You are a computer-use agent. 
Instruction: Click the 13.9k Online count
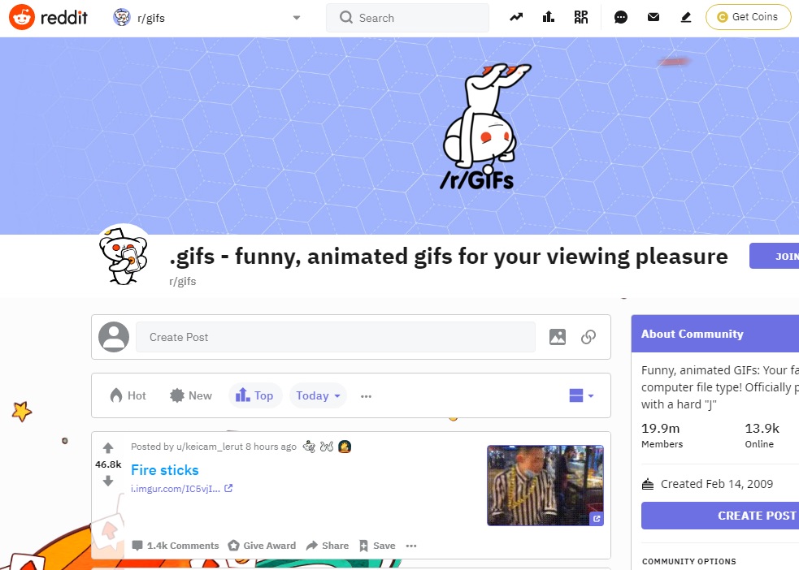[x=762, y=435]
